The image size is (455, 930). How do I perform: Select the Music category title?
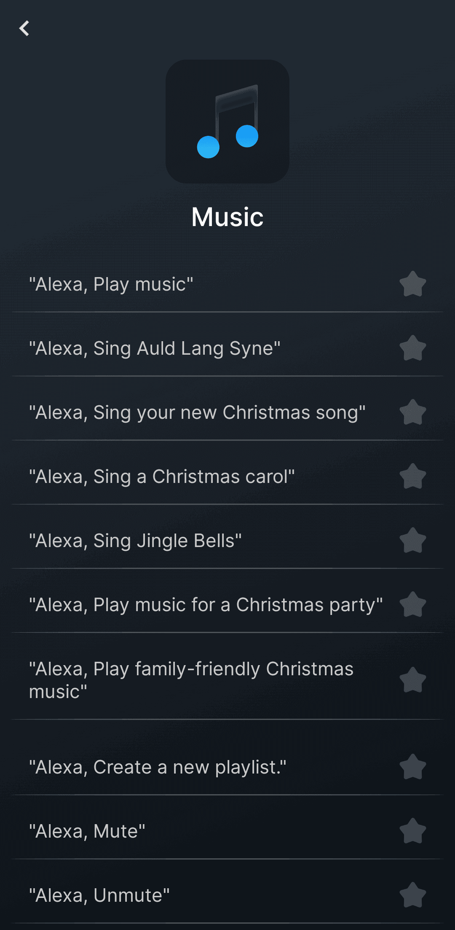[x=227, y=217]
